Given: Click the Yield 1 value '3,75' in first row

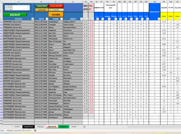Looking at the screenshot, I should click(x=164, y=22).
